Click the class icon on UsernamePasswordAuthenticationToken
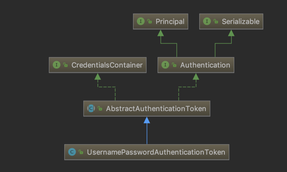287x172 pixels. 72,152
